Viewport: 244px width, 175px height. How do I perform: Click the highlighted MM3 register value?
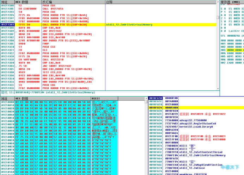234,50
